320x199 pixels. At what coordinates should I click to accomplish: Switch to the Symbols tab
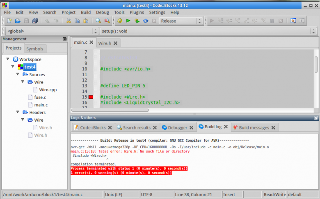[x=35, y=49]
